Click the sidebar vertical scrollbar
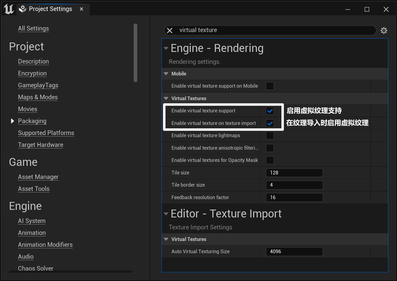 point(135,53)
